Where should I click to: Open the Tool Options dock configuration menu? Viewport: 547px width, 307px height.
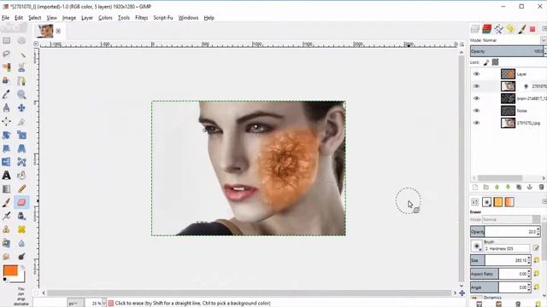544,201
